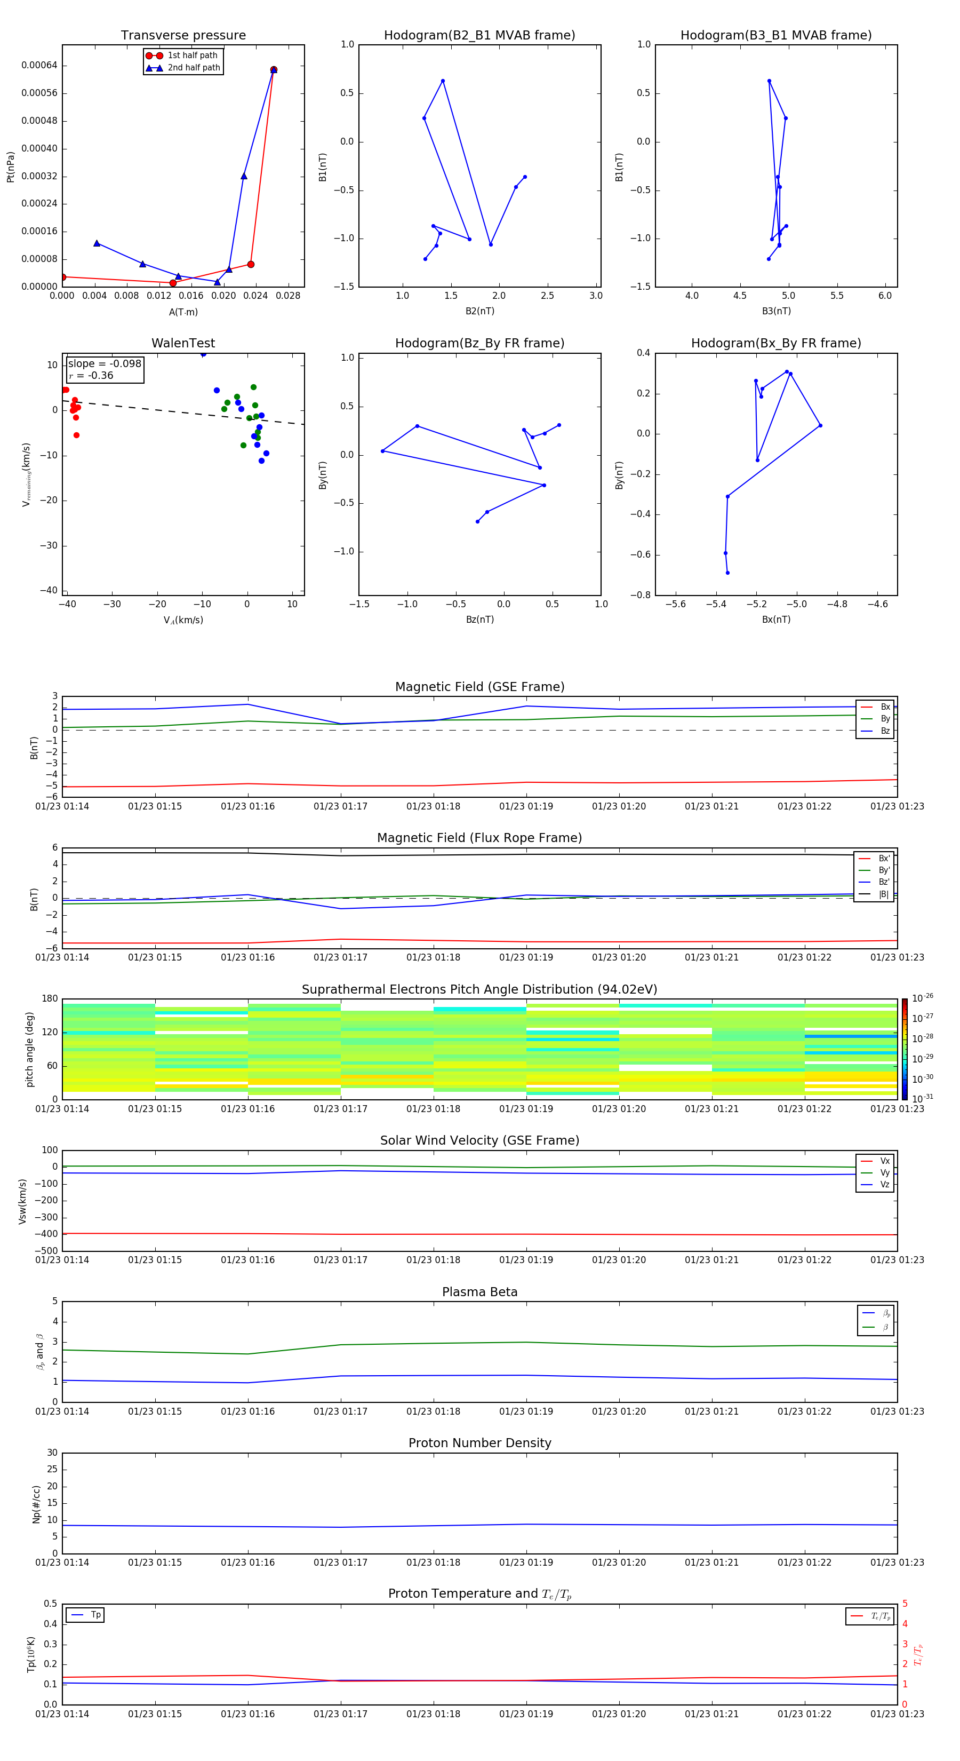Click the 'slope = -0.098' annotation
Viewport: 960px width, 1761px height.
point(105,364)
